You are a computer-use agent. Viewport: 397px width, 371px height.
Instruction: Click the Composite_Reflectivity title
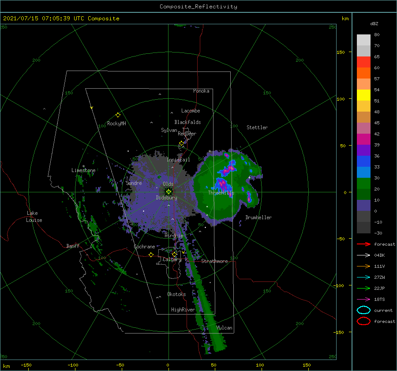[198, 7]
